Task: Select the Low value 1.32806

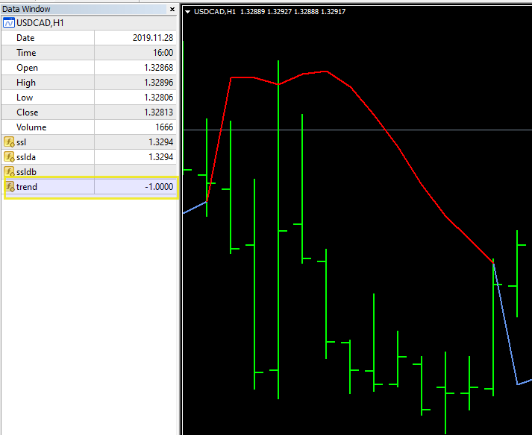Action: pos(158,98)
